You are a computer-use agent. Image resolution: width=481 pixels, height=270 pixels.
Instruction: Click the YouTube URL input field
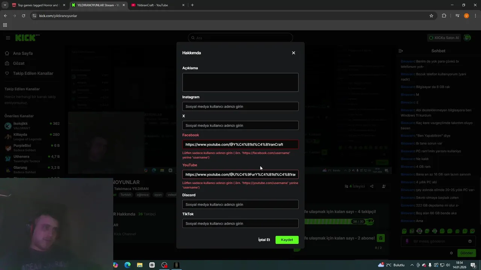(240, 174)
